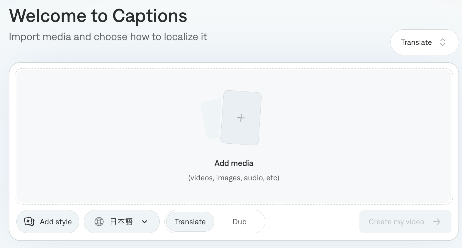This screenshot has height=248, width=462.
Task: Select the Translate mode toggle in the bottom bar
Action: click(x=190, y=222)
